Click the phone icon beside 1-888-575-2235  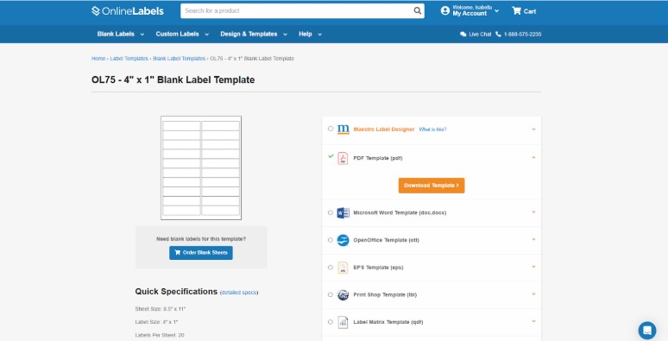tap(498, 35)
